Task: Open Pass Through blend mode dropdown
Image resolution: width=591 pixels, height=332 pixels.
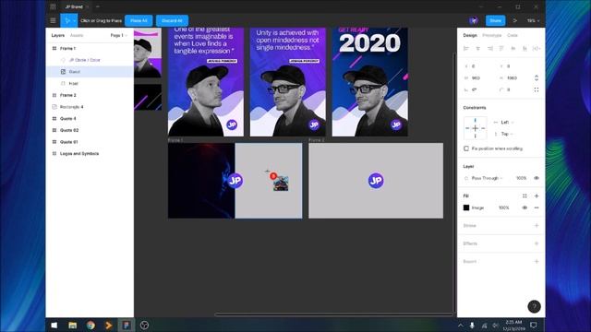Action: (x=484, y=178)
